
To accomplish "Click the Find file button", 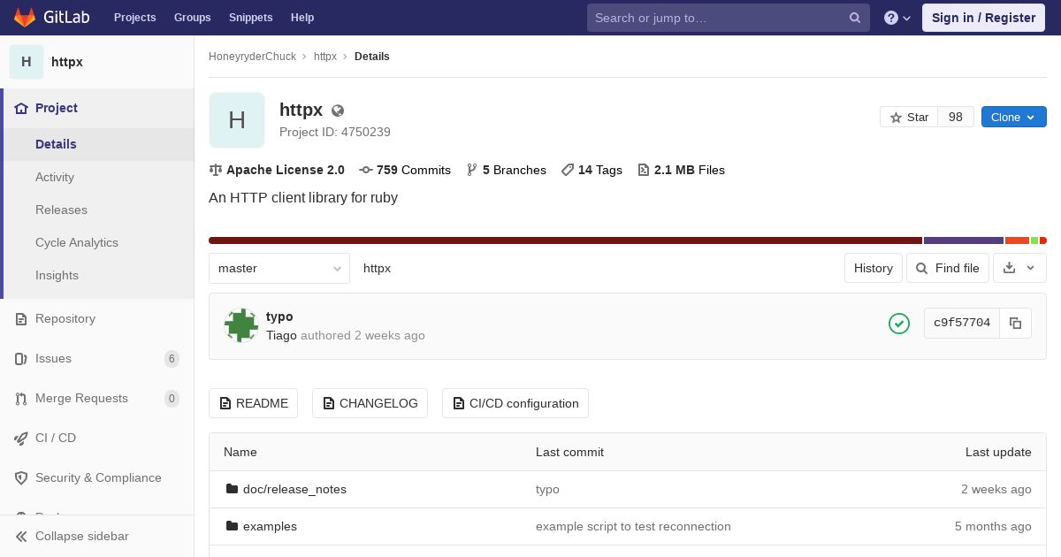I will pyautogui.click(x=948, y=268).
